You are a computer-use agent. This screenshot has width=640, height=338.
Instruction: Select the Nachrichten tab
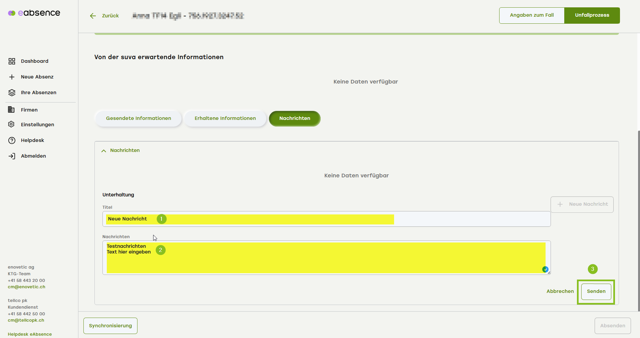295,118
